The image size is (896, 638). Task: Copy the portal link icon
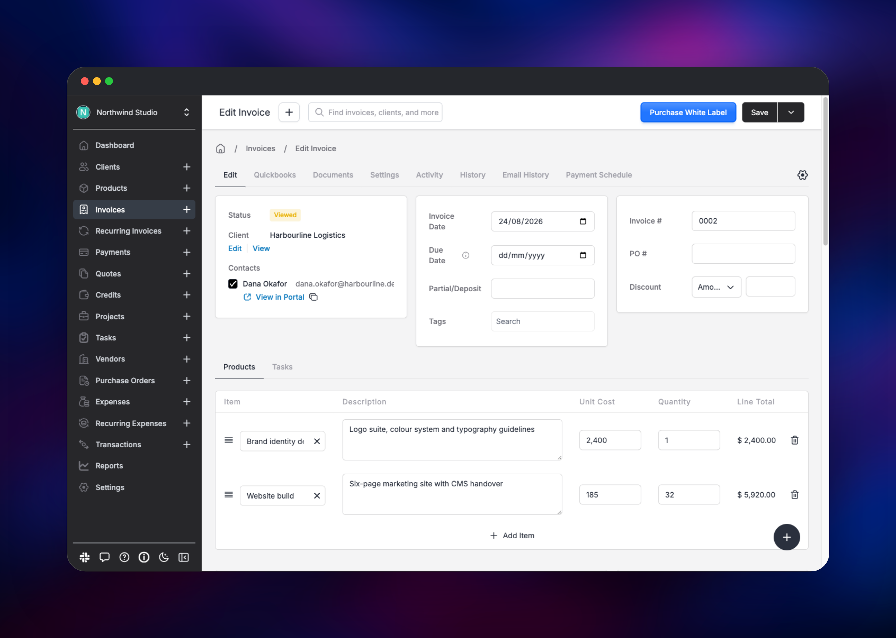[313, 297]
